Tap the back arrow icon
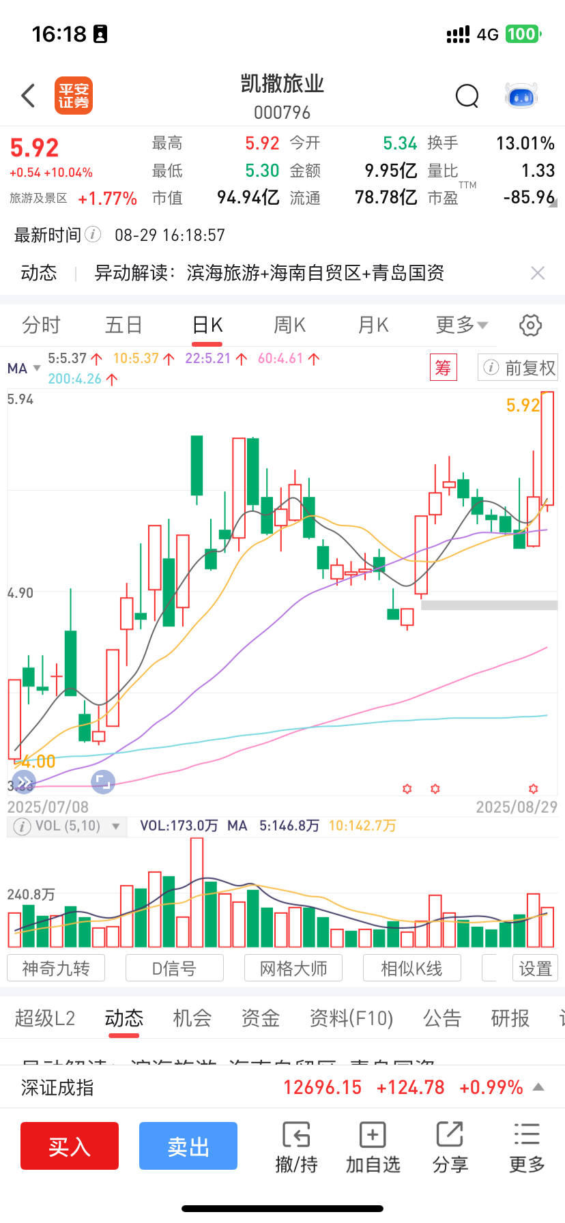 28,96
